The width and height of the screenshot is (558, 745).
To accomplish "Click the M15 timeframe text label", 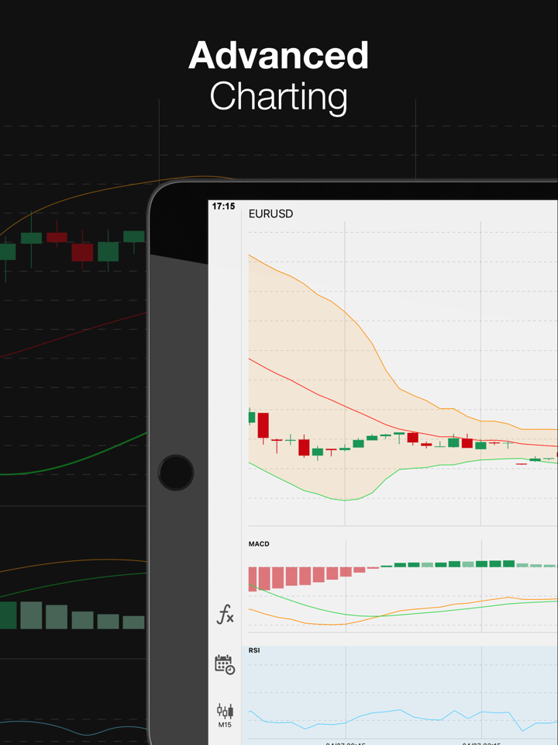I will (x=225, y=725).
